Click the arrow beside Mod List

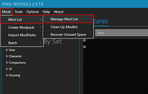pos(40,20)
